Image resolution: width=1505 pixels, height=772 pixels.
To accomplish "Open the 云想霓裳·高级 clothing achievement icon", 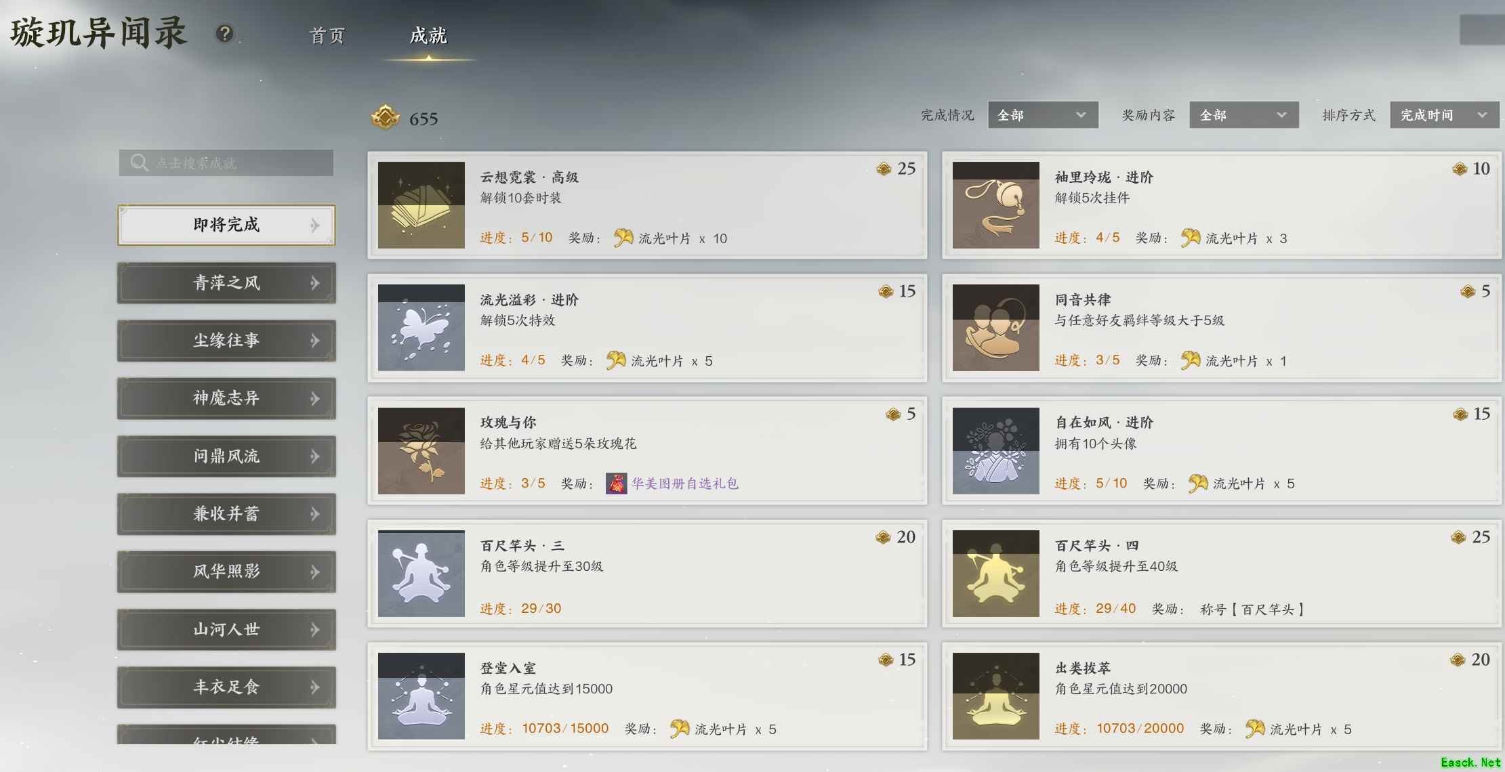I will click(421, 205).
